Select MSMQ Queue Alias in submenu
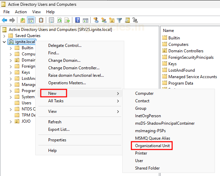This screenshot has height=176, width=220. point(152,138)
